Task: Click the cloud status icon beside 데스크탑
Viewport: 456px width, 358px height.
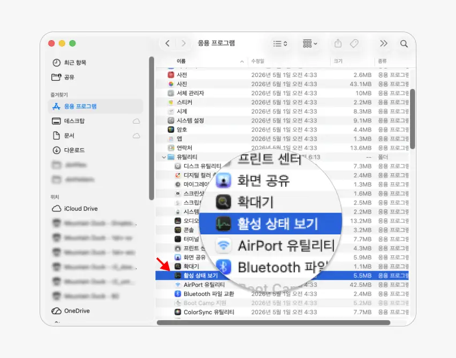Action: [x=136, y=121]
